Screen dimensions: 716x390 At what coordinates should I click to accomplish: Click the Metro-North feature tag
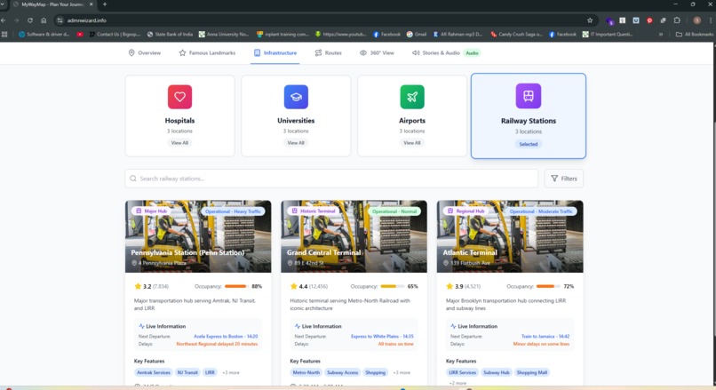pyautogui.click(x=306, y=372)
